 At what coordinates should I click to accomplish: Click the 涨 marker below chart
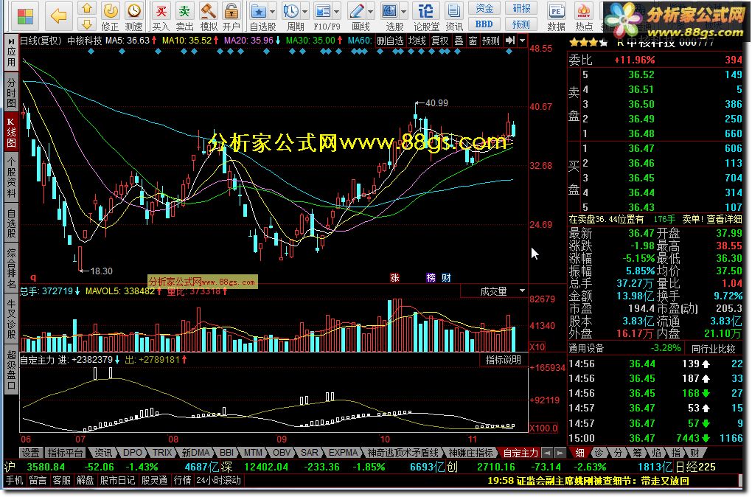pos(394,278)
